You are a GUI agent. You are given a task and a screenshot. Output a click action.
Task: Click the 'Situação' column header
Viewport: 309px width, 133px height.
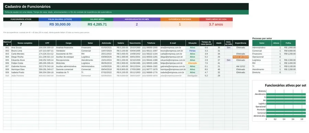point(193,43)
